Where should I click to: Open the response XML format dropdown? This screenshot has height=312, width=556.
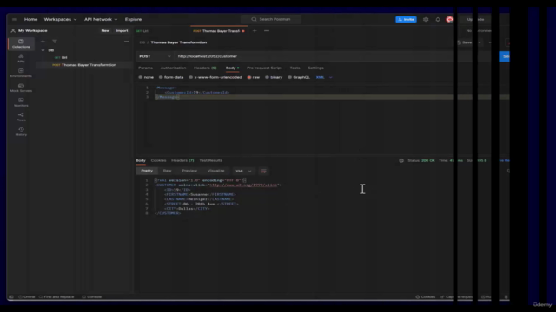(243, 171)
